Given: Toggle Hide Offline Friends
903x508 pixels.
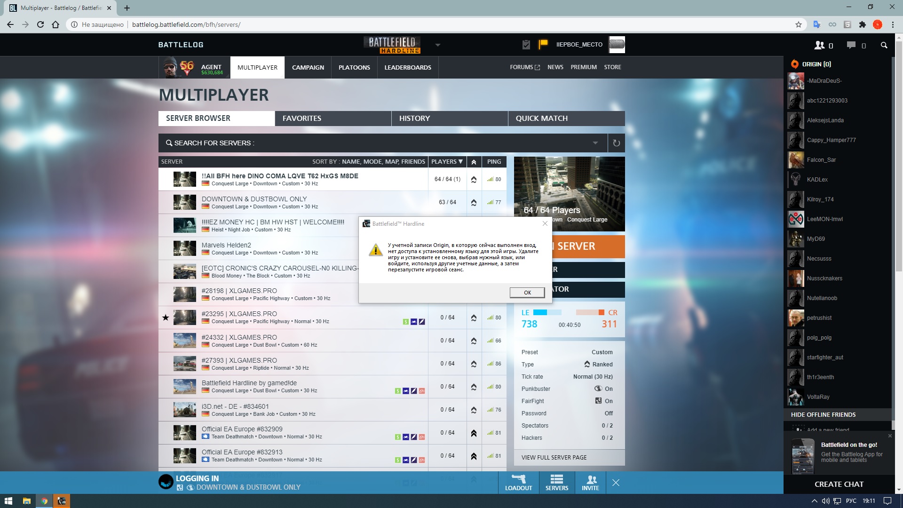Looking at the screenshot, I should click(x=823, y=414).
